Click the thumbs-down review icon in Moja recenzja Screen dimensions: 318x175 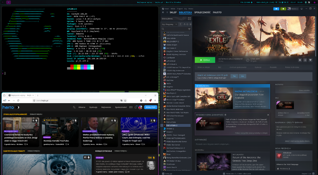[279, 155]
